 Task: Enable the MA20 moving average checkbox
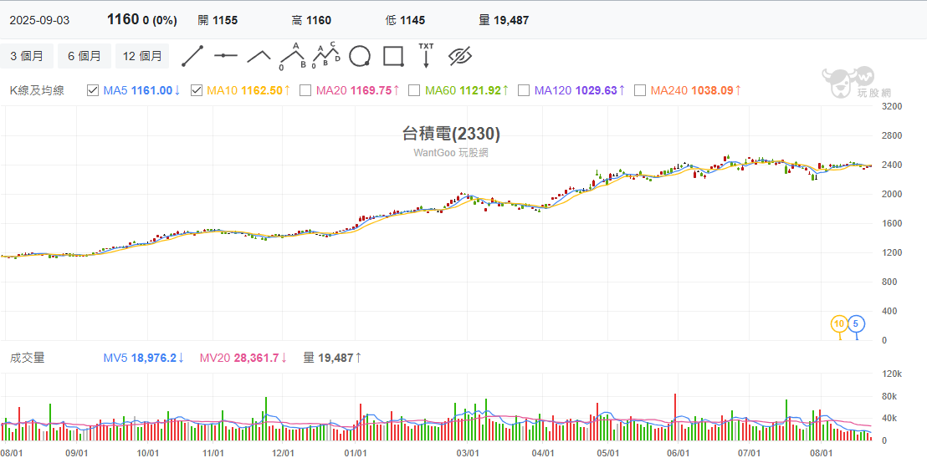click(x=305, y=90)
